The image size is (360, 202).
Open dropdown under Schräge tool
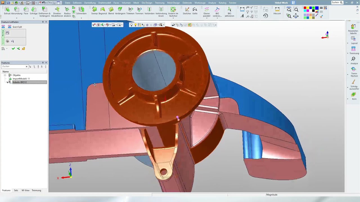tap(33, 18)
